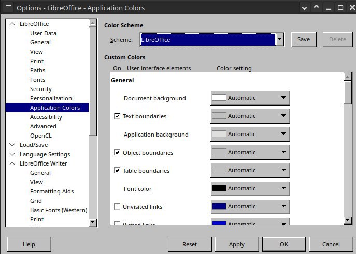Open the Application background color dropdown

[250, 134]
